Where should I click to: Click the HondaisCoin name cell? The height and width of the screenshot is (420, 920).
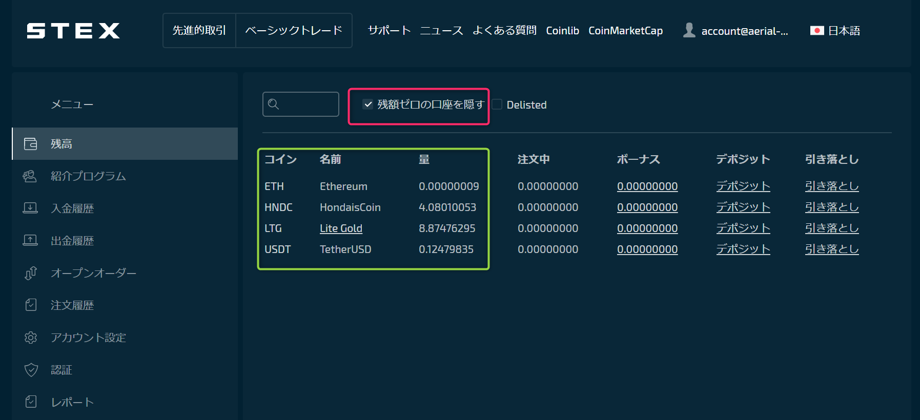350,207
